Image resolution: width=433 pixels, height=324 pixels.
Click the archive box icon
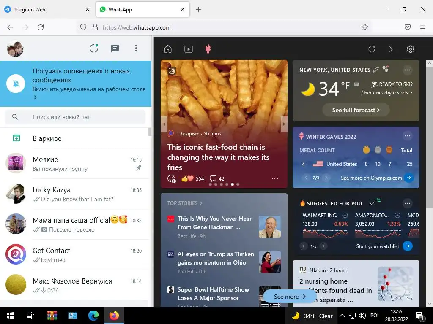click(x=16, y=138)
